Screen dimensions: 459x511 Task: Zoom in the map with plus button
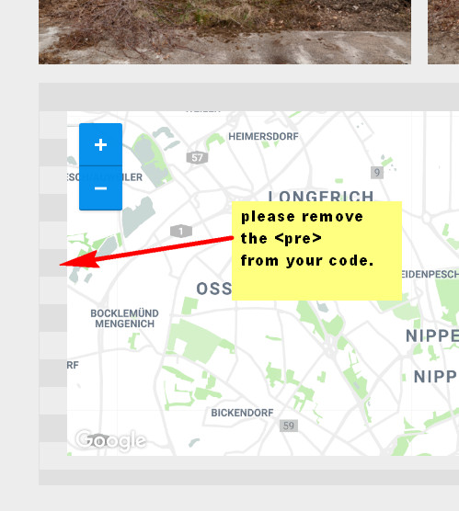pos(100,144)
